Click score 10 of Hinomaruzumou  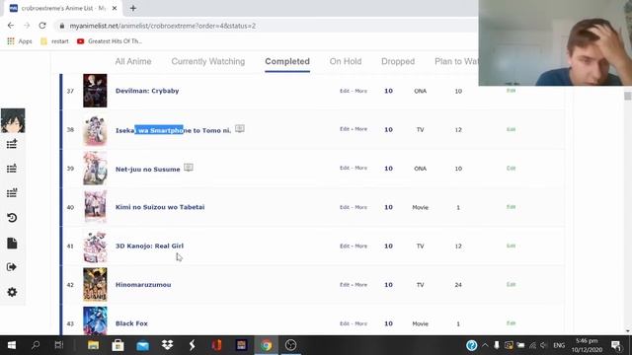pyautogui.click(x=388, y=285)
